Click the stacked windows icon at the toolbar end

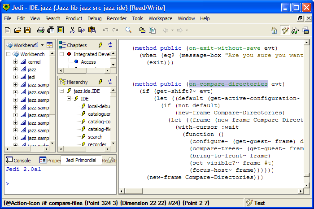pyautogui.click(x=306, y=30)
